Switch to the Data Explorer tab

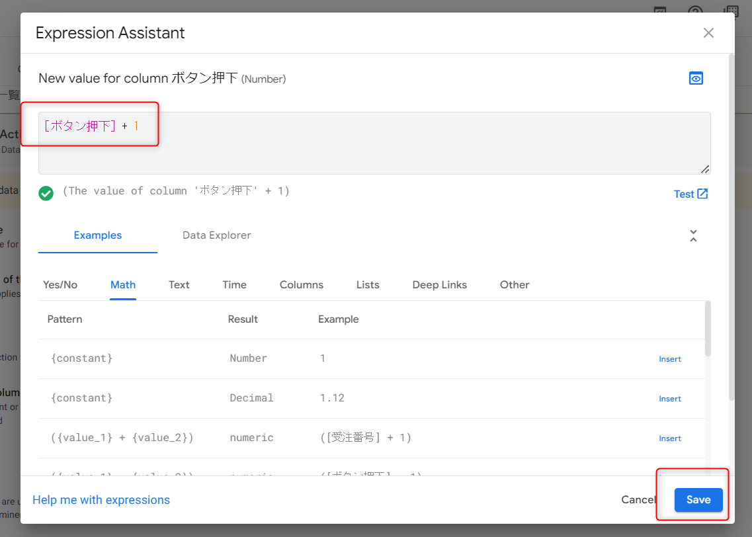pyautogui.click(x=217, y=235)
